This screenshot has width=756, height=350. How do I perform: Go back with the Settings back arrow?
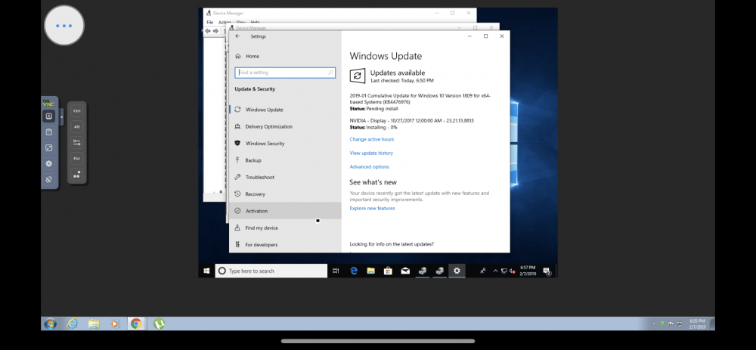pos(237,36)
